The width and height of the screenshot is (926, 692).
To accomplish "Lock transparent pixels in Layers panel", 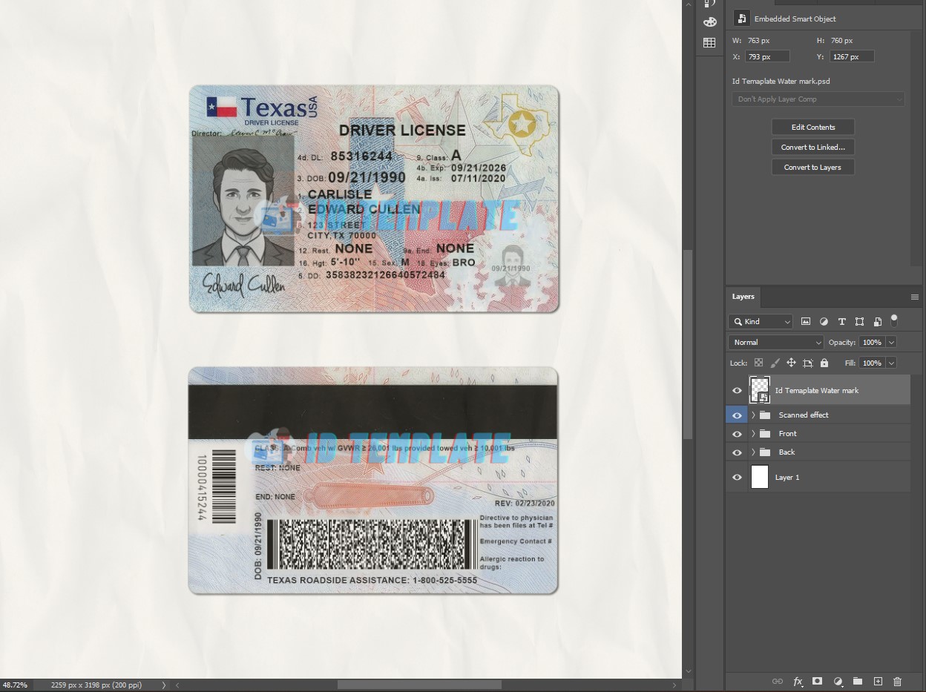I will tap(758, 363).
